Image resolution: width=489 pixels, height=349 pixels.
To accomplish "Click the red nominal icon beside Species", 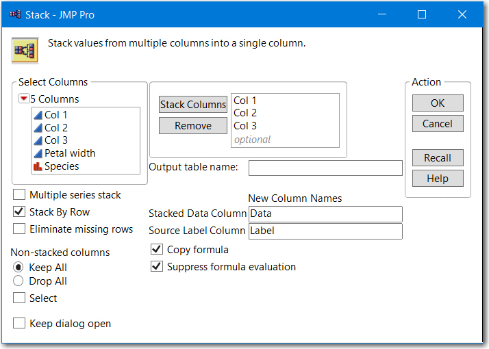I will pos(38,166).
